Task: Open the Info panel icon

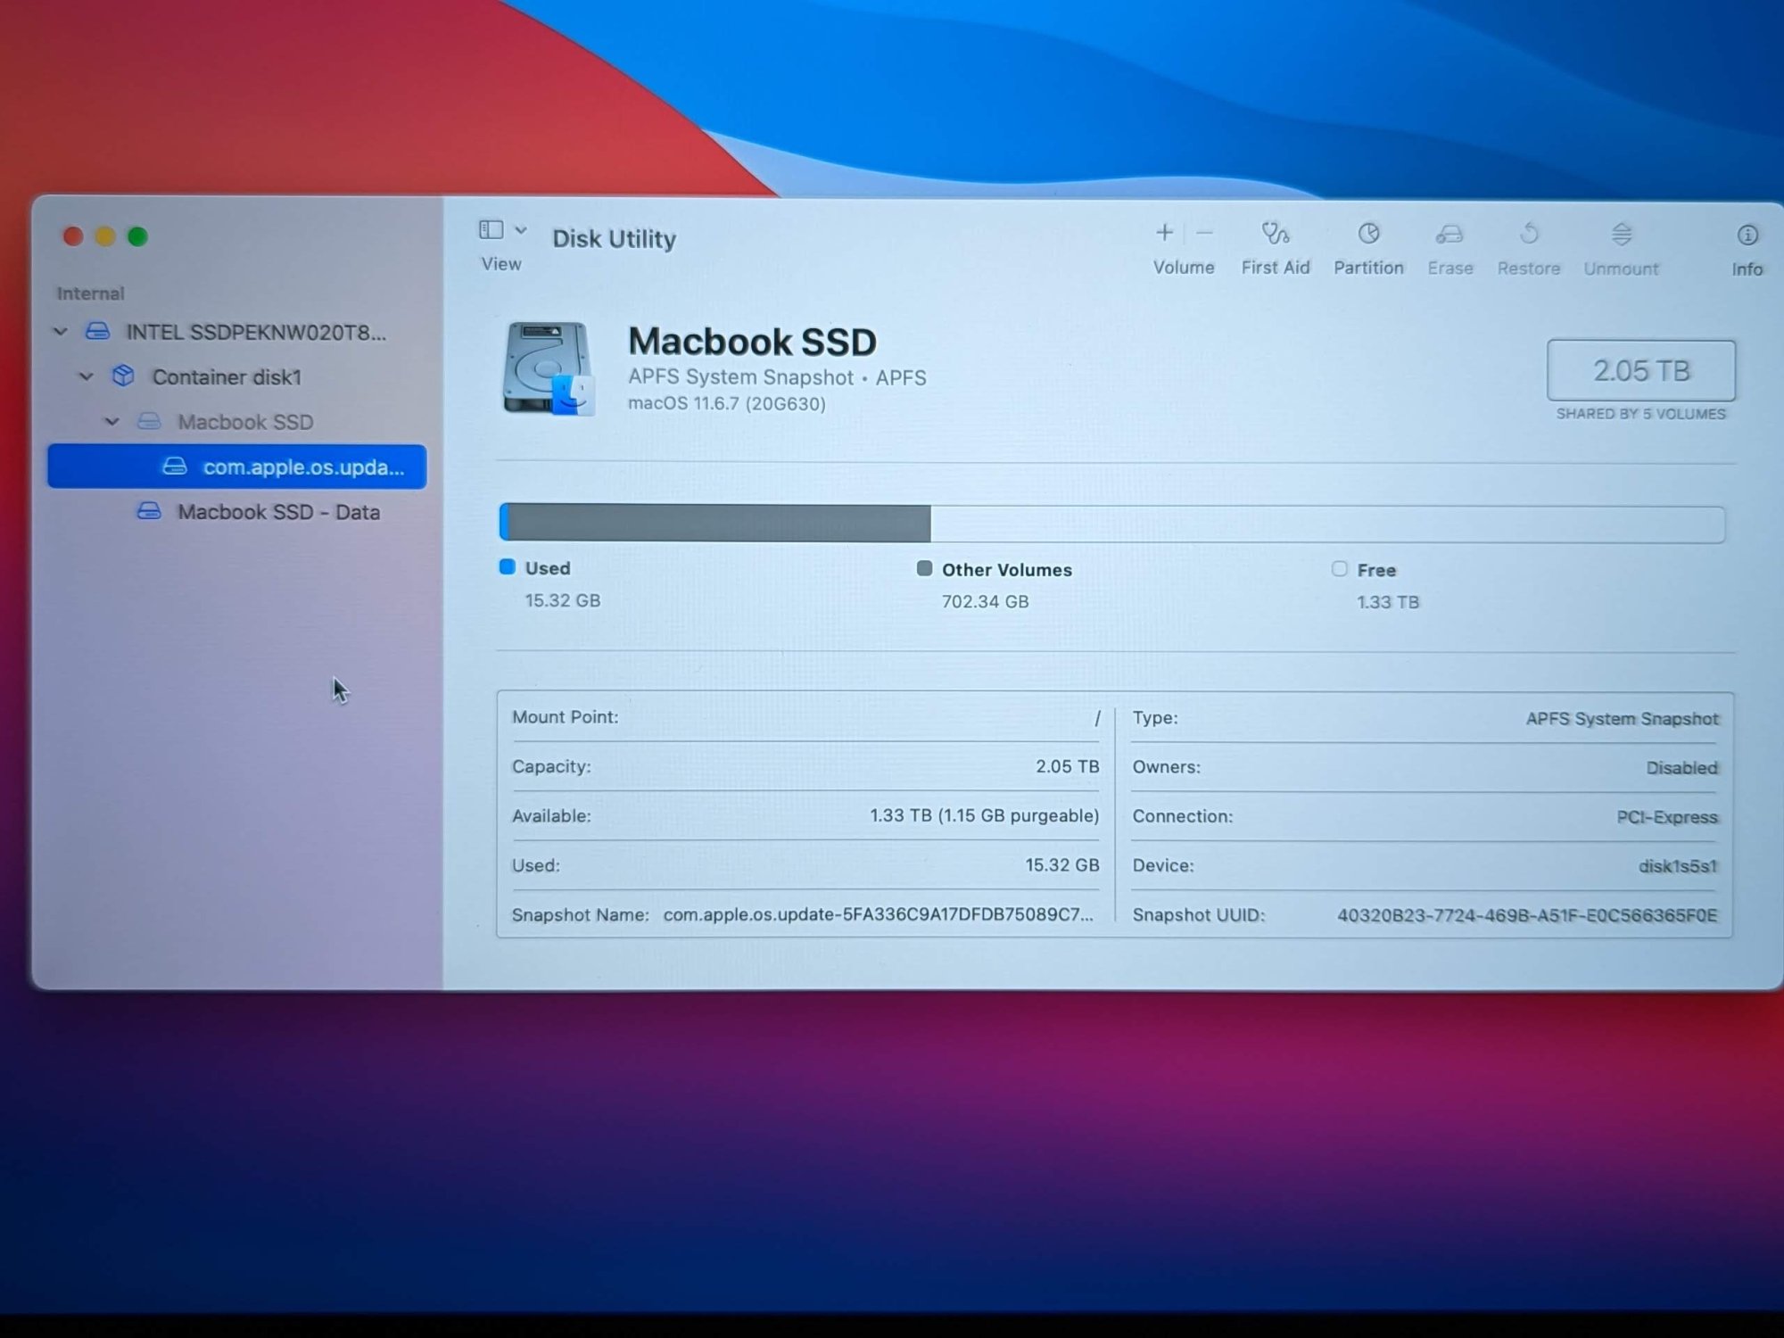Action: (1747, 235)
